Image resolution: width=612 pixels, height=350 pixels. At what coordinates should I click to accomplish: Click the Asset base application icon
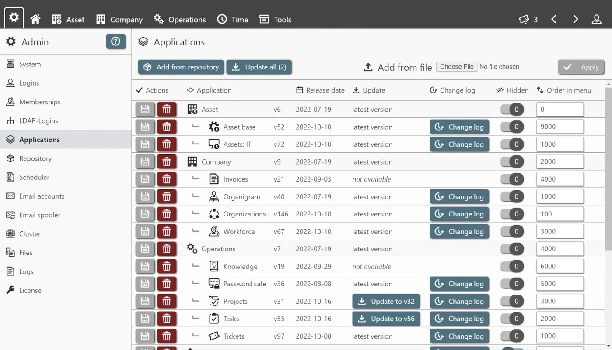pos(214,127)
